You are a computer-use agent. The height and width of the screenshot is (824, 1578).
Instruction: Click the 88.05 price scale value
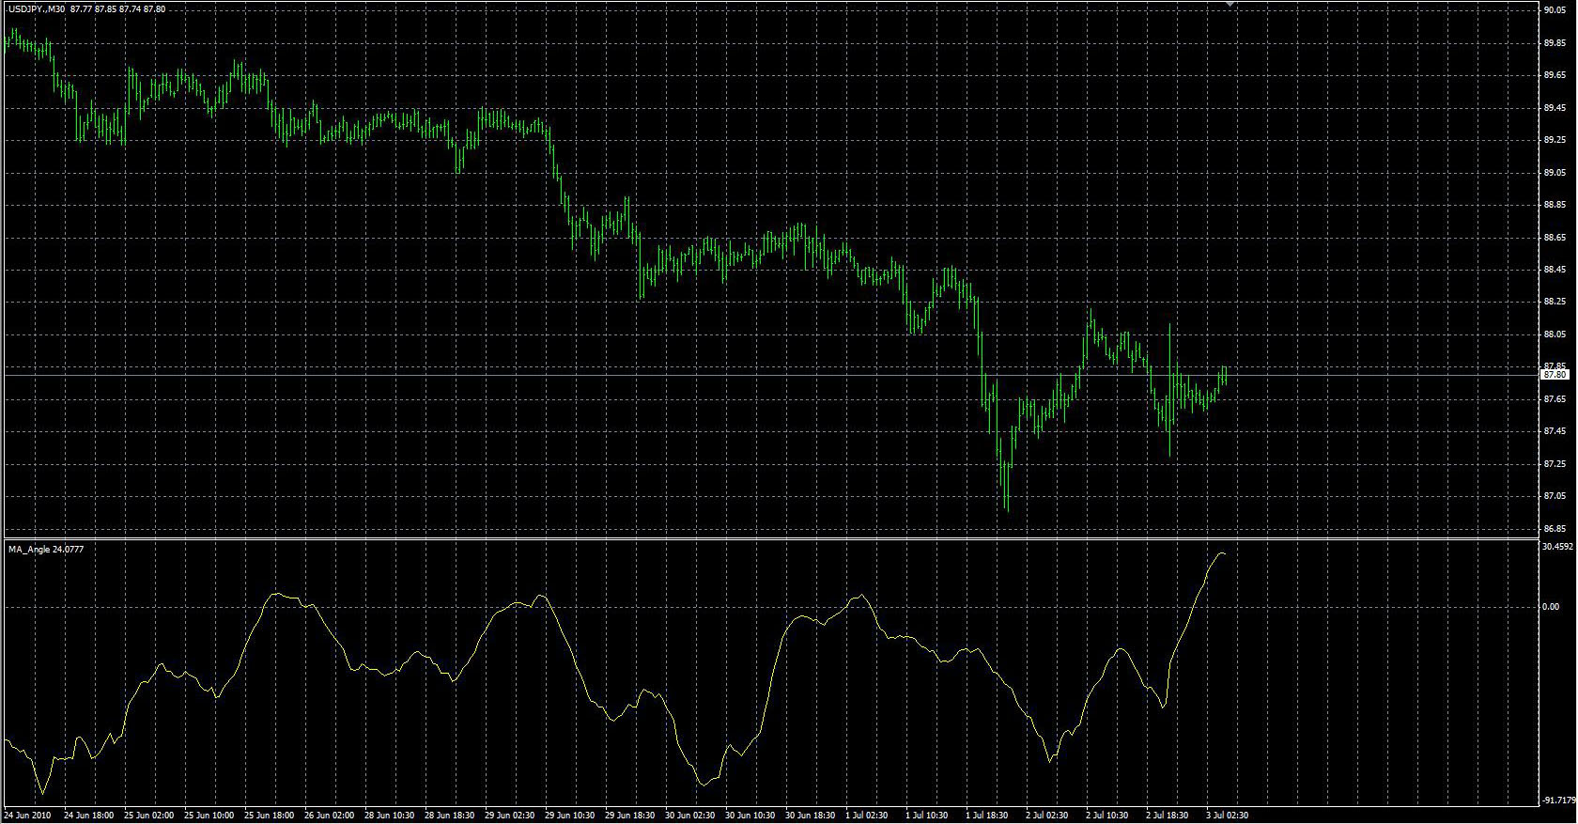click(x=1555, y=334)
